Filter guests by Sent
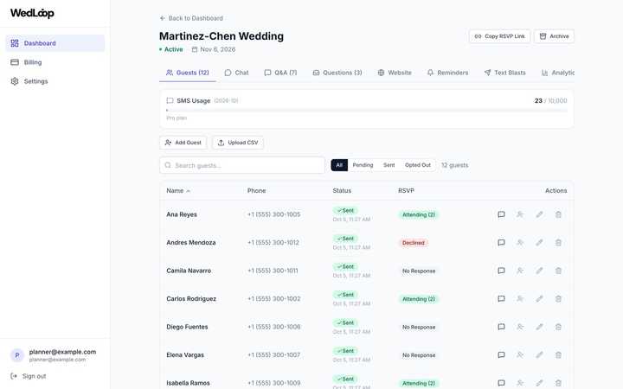 [x=389, y=165]
